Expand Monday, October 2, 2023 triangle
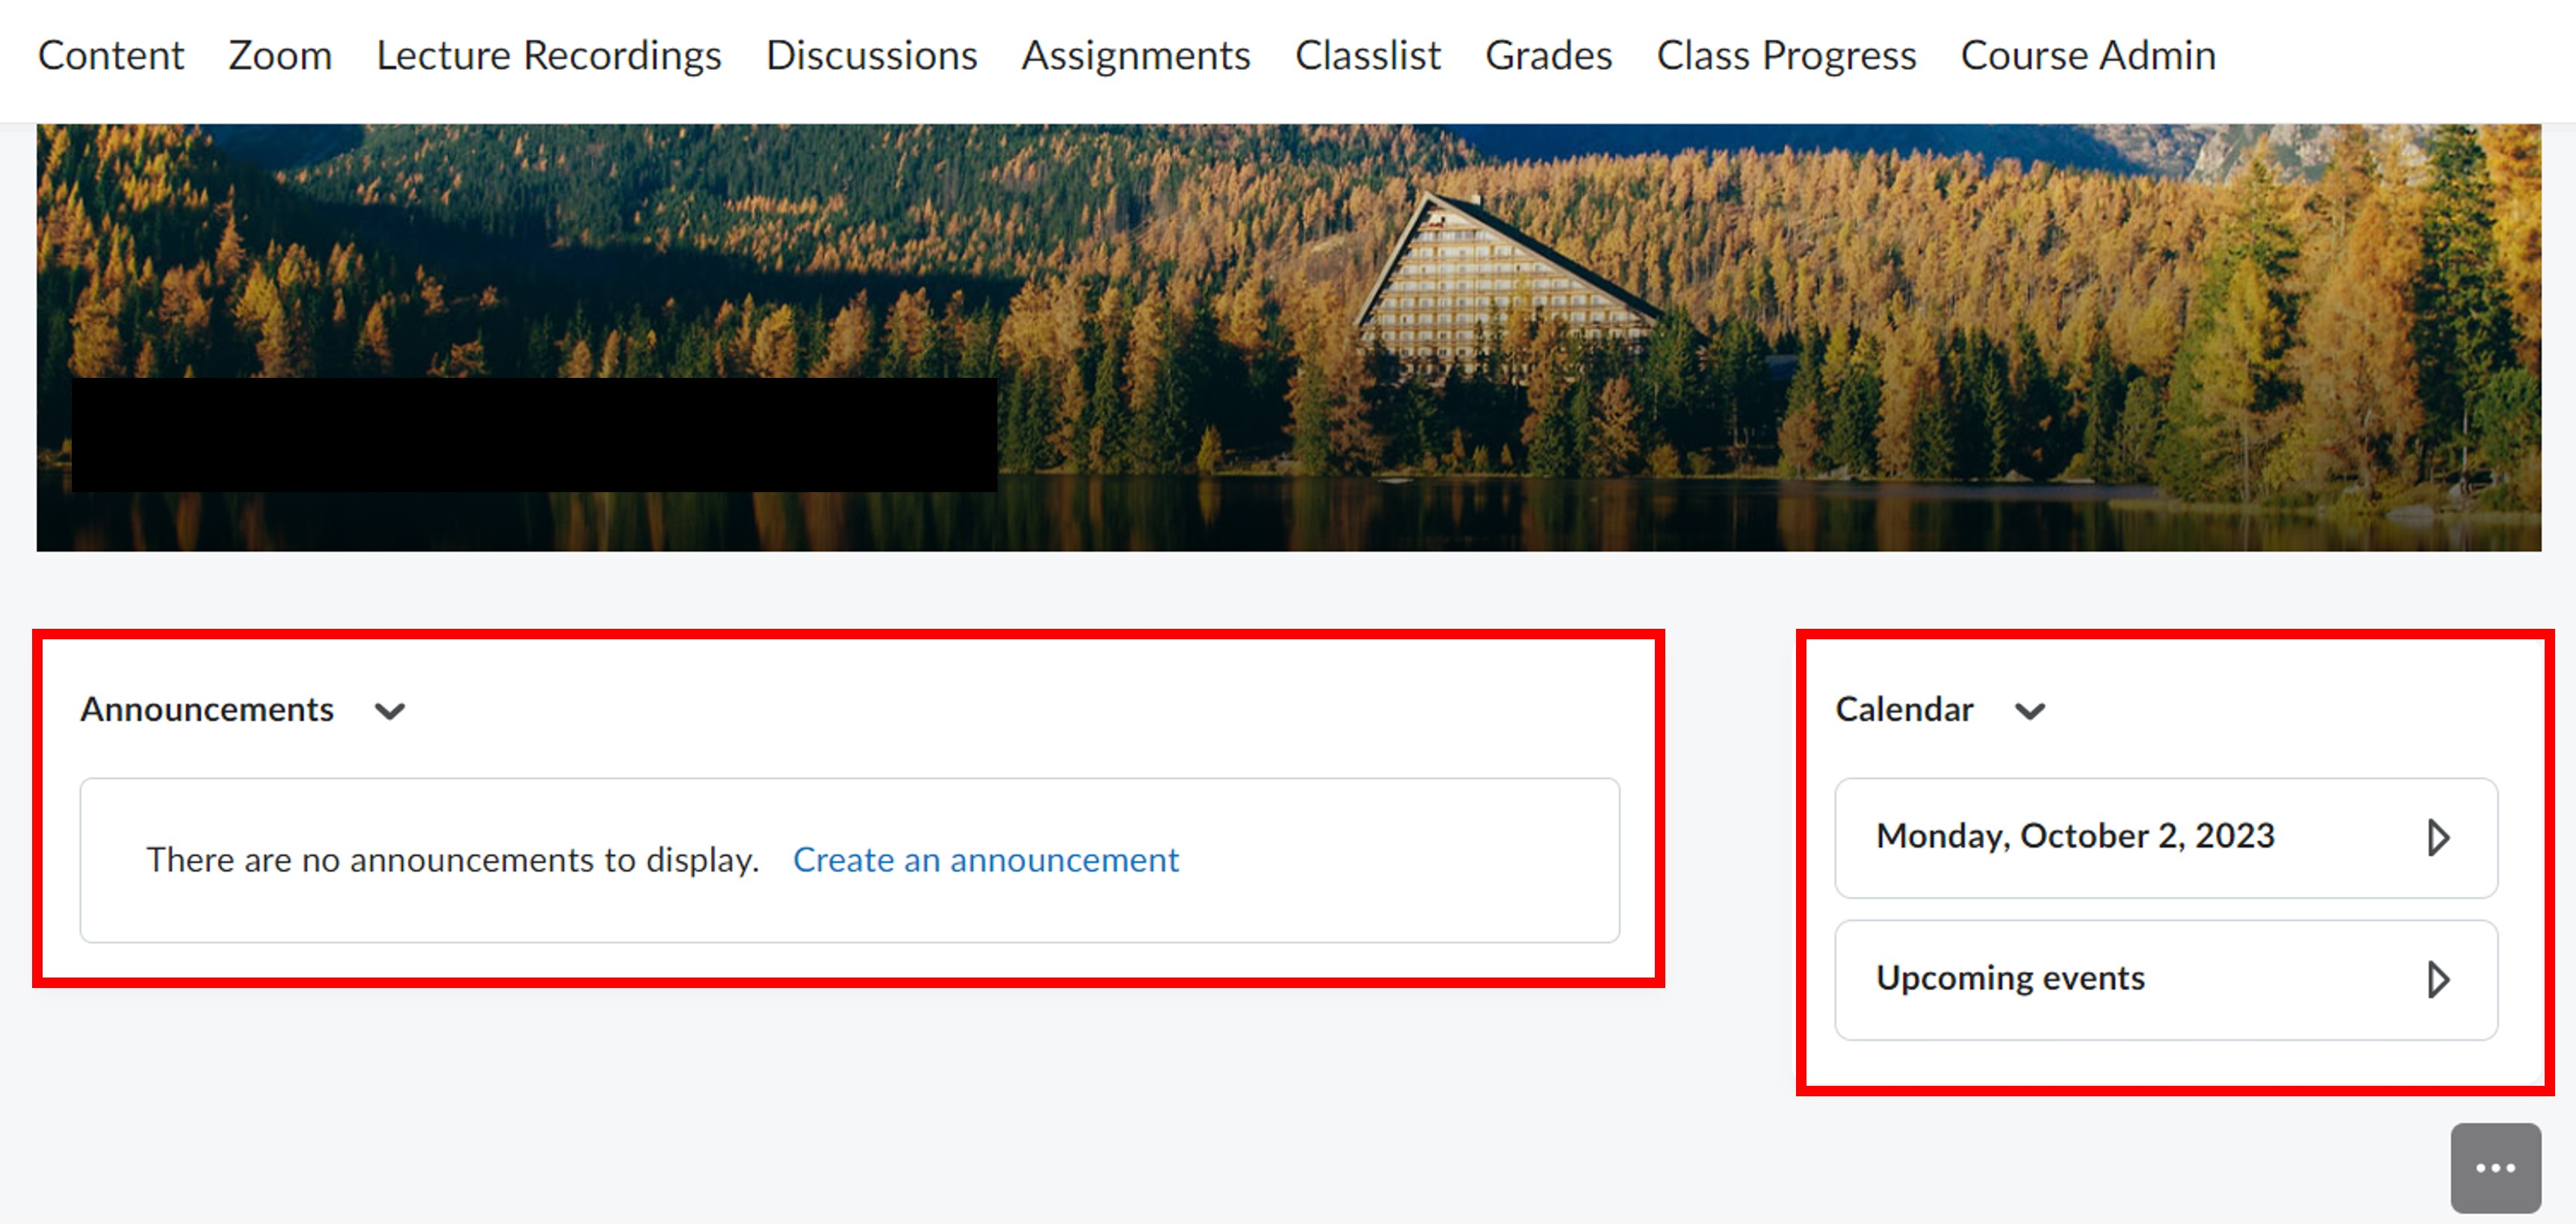Viewport: 2576px width, 1224px height. click(x=2438, y=837)
